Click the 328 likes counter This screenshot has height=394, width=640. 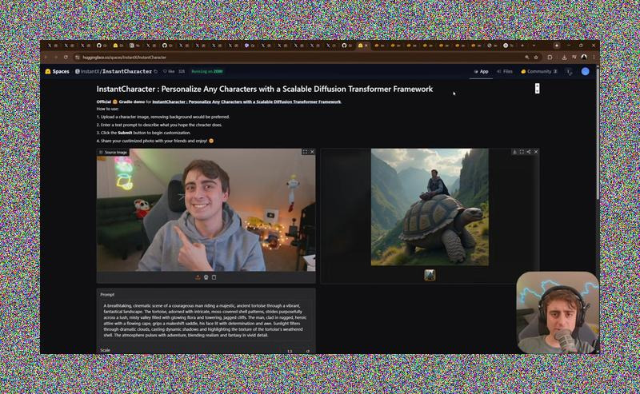182,71
